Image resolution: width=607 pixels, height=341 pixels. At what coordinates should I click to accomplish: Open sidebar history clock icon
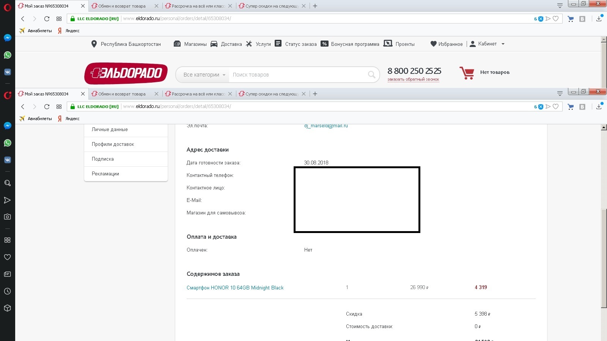pos(7,291)
